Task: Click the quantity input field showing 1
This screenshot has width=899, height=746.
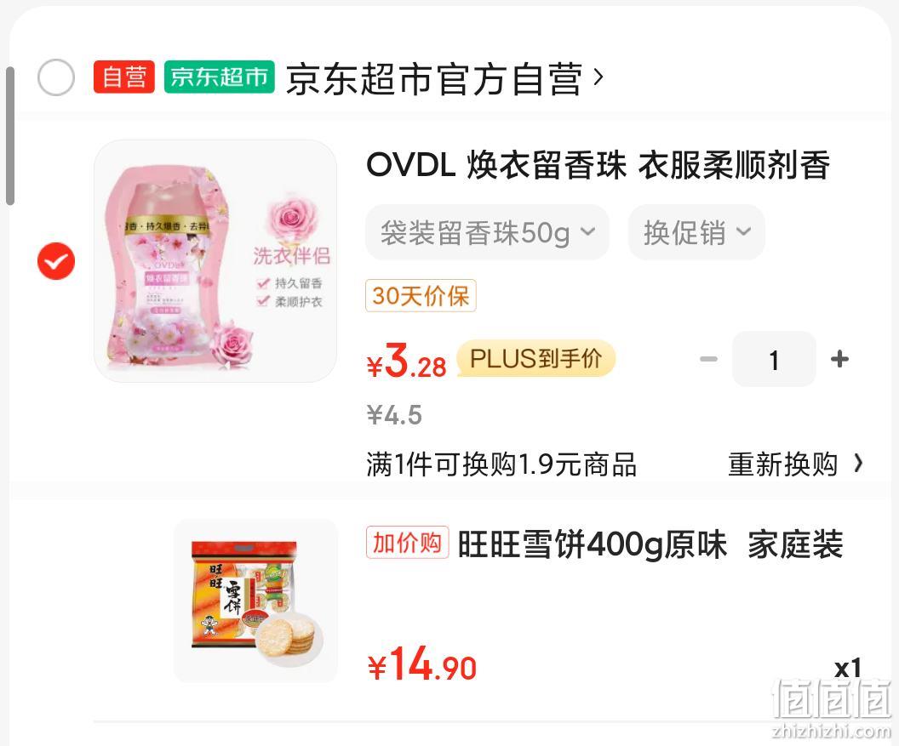Action: point(774,359)
